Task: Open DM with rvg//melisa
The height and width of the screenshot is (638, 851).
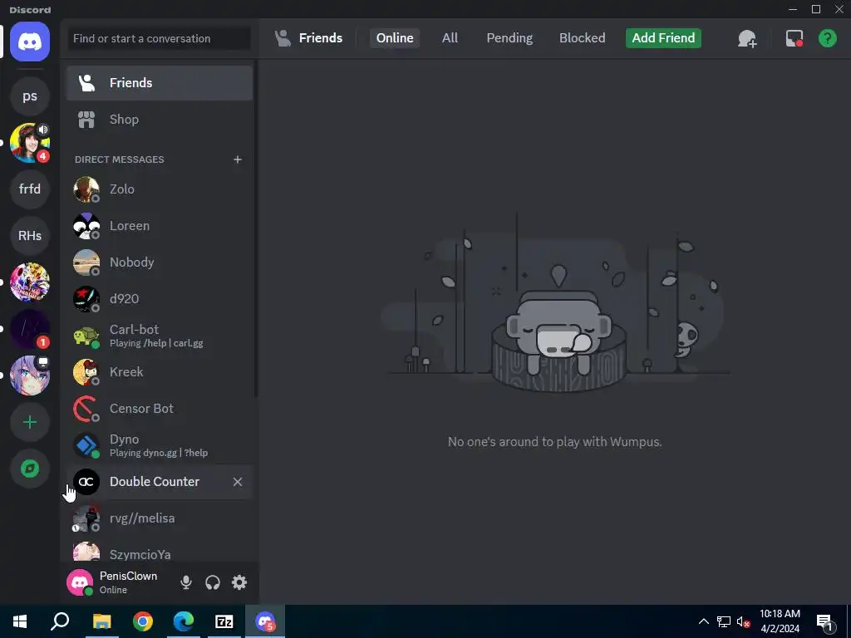Action: tap(160, 518)
